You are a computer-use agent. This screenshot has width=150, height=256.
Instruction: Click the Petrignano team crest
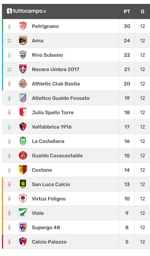pos(23,26)
